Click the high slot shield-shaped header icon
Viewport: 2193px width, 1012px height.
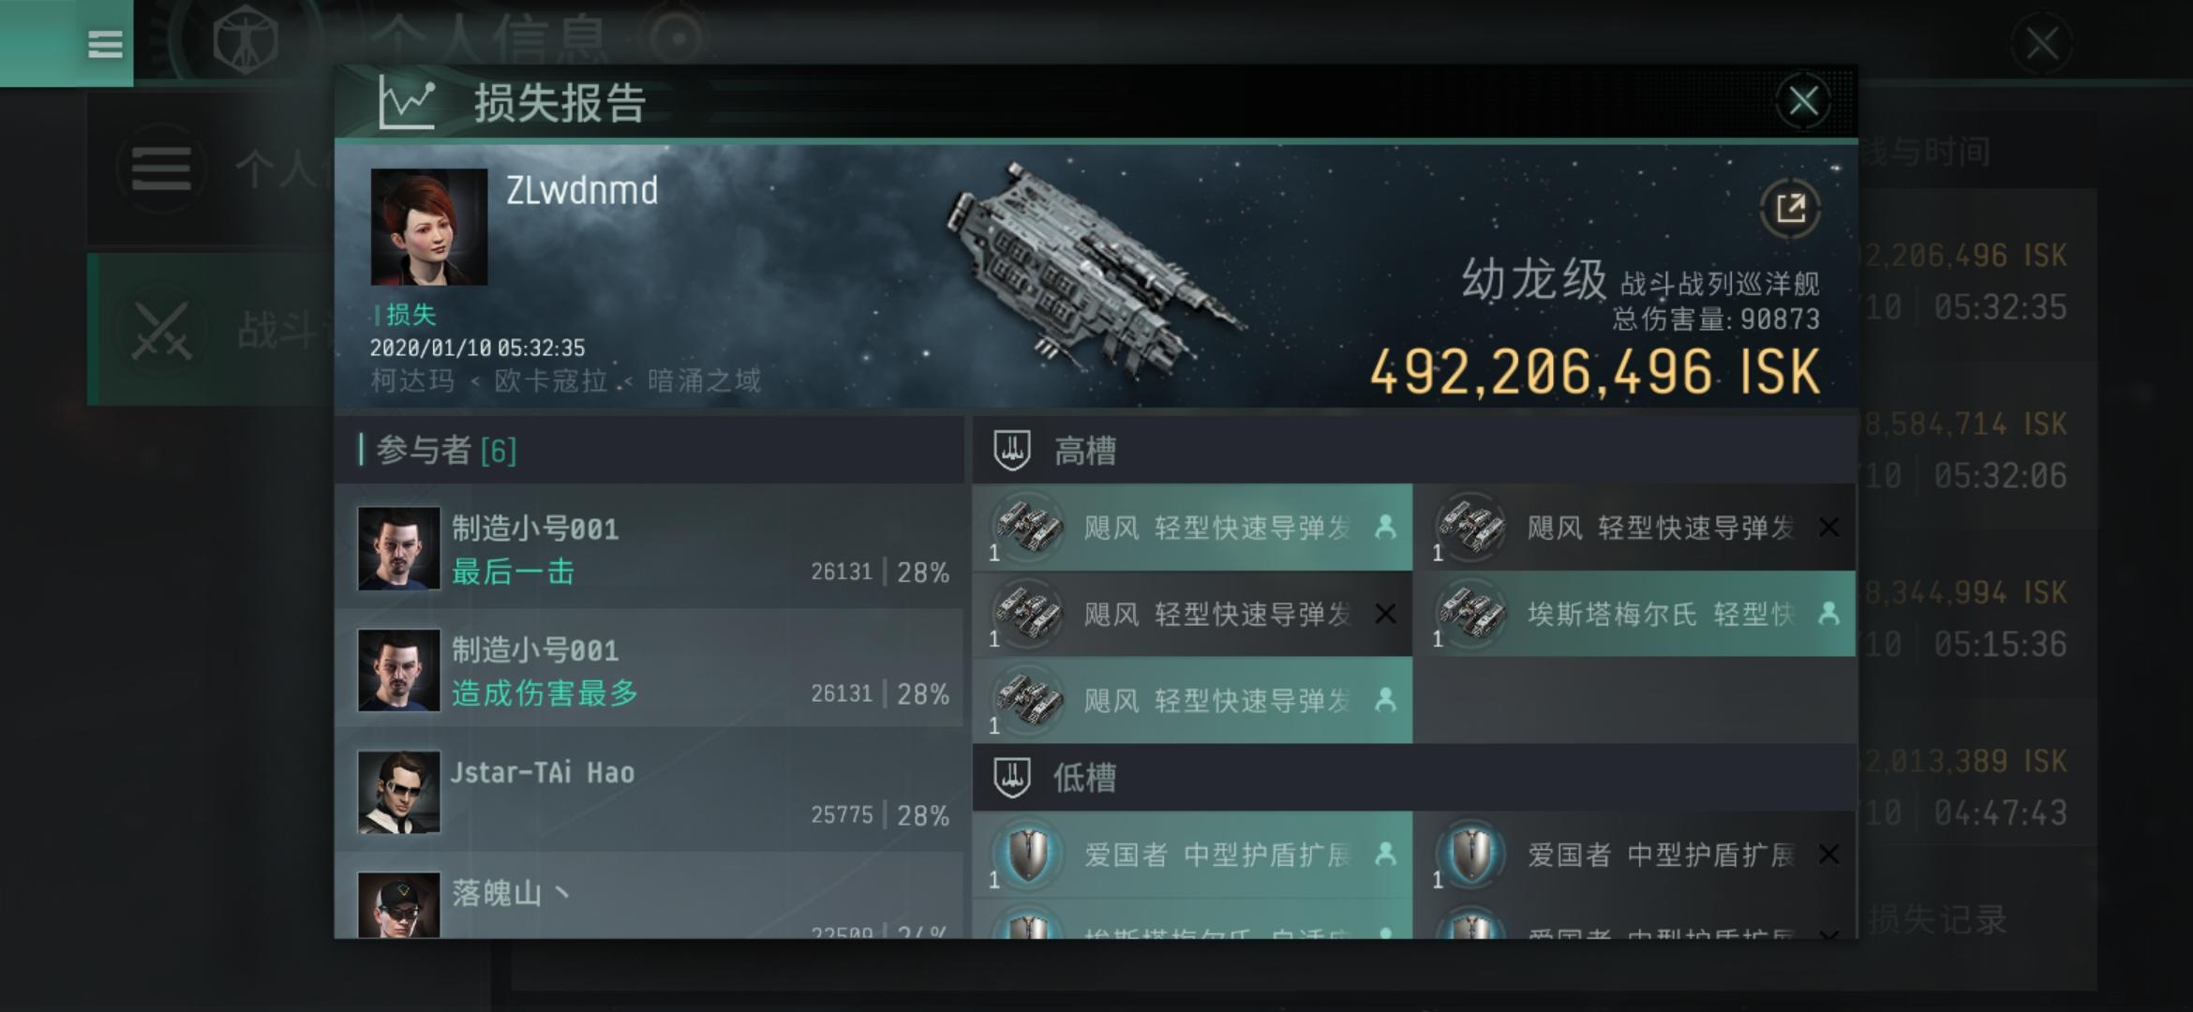(x=1012, y=451)
